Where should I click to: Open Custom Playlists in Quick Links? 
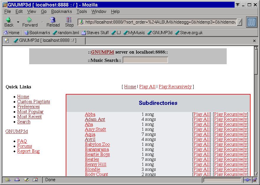click(x=34, y=102)
